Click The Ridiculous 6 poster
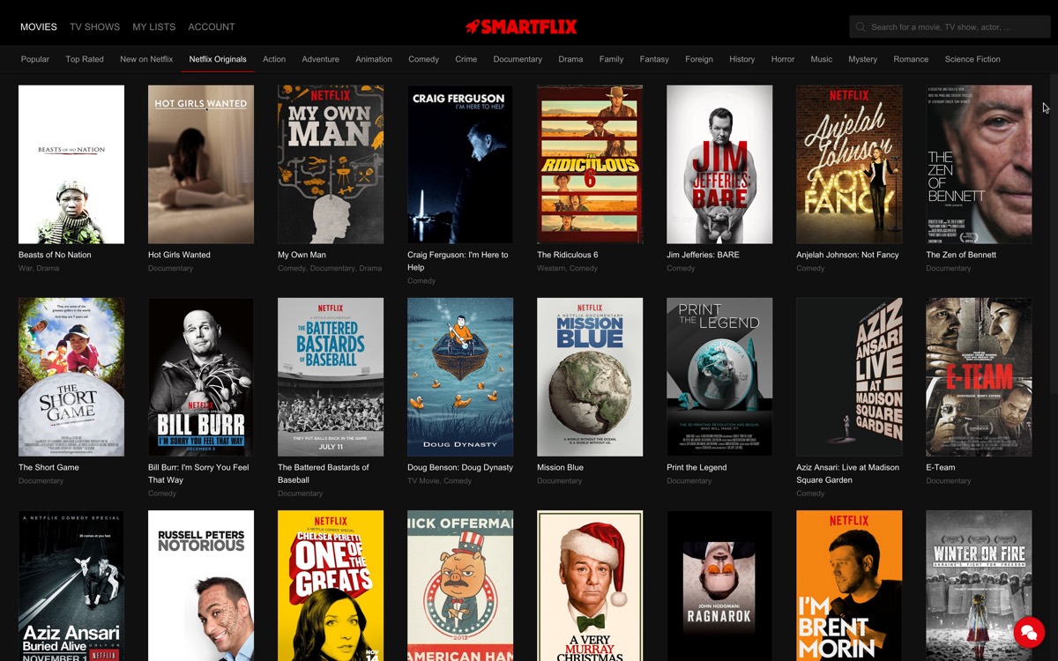 pos(590,164)
